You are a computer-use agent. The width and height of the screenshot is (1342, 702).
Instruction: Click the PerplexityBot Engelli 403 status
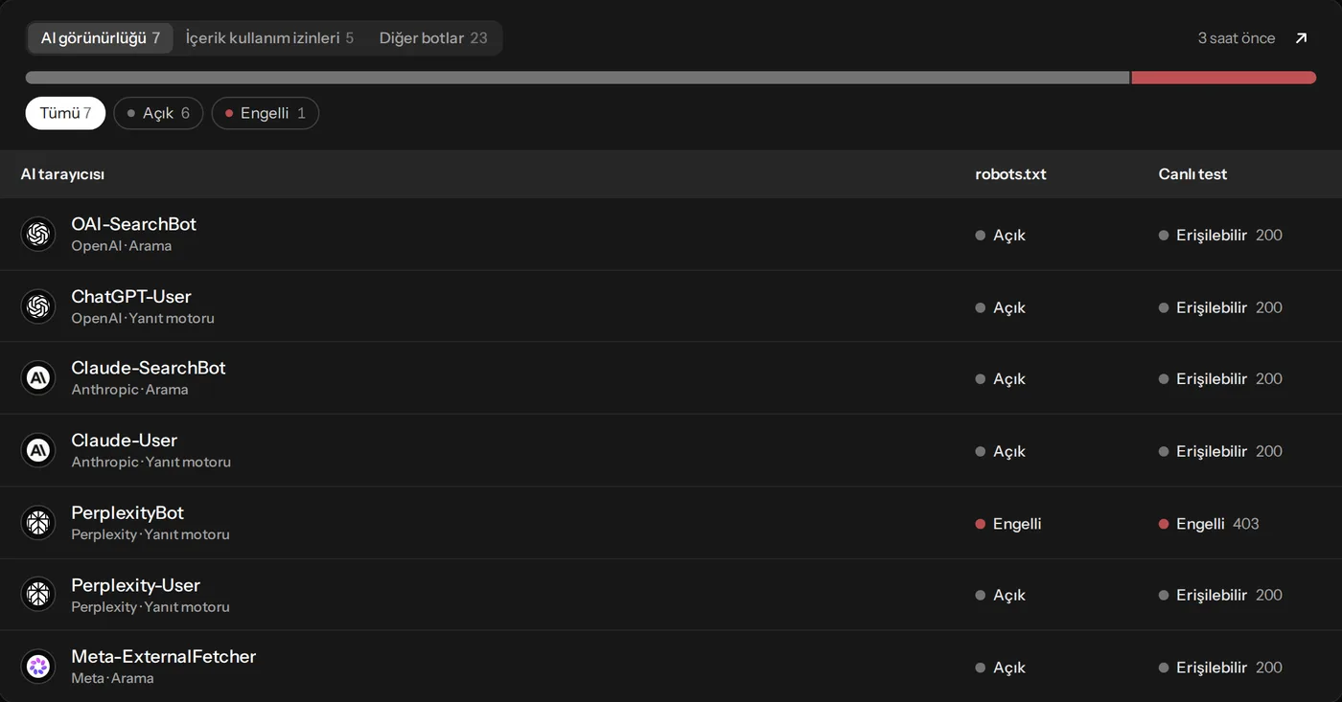point(1209,524)
